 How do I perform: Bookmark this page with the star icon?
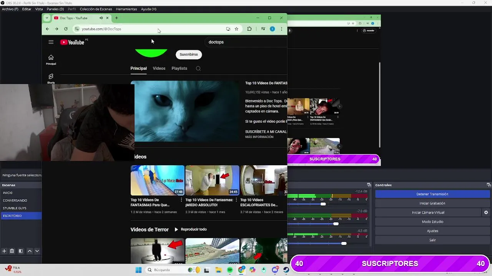click(x=236, y=29)
